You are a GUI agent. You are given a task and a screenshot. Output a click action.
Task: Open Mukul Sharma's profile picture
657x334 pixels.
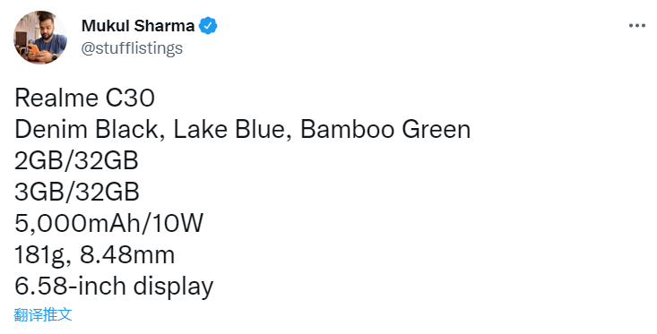40,38
